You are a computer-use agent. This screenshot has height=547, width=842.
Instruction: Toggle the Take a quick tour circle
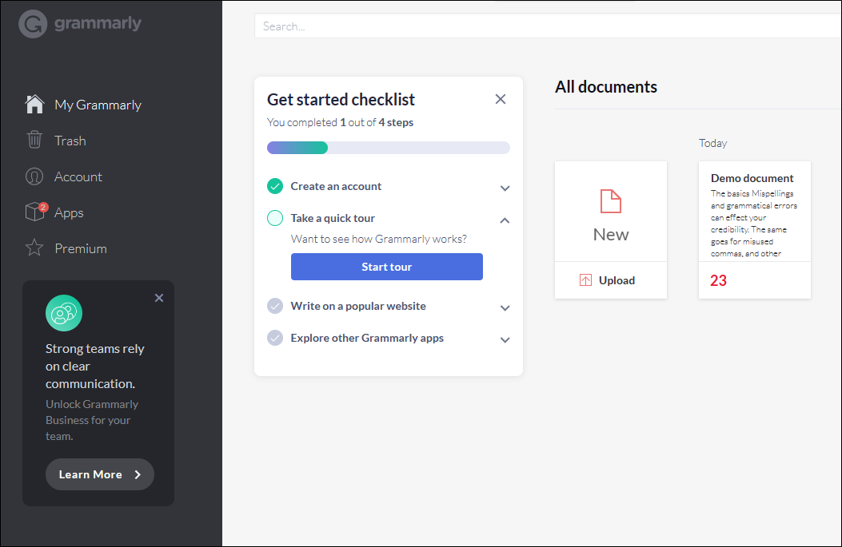(x=275, y=218)
